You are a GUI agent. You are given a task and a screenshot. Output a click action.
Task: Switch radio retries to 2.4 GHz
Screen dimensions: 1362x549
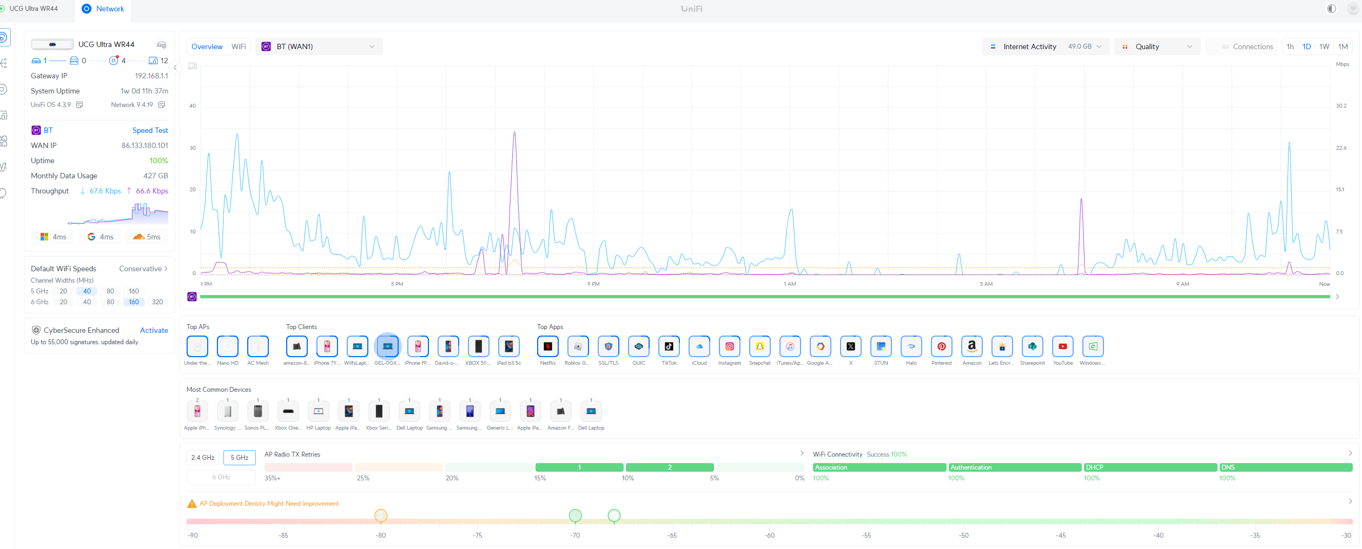click(x=203, y=458)
